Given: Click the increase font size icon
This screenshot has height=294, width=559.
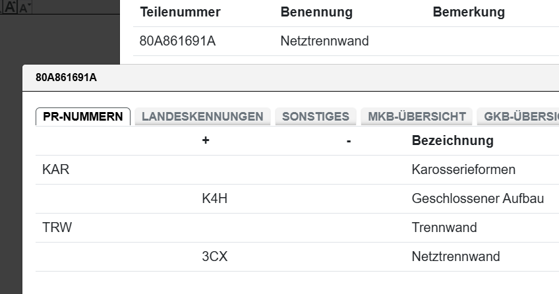Looking at the screenshot, I should [x=10, y=7].
